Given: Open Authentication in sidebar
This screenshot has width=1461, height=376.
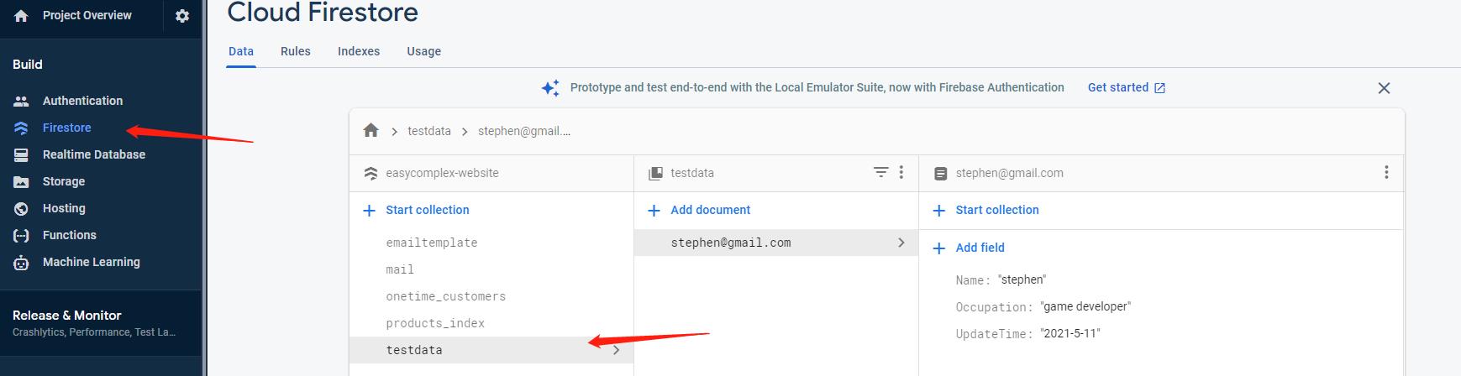Looking at the screenshot, I should pyautogui.click(x=82, y=101).
